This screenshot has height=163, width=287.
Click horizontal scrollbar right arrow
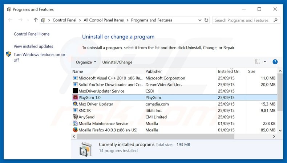(274, 136)
